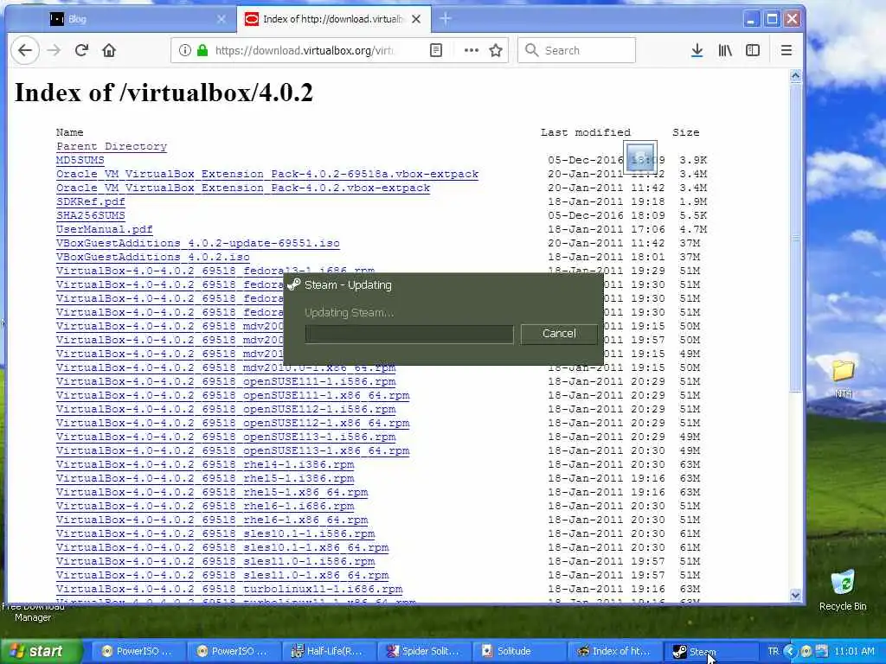Screen dimensions: 886x664
Task: Switch to Spider Solitaire taskbar button
Action: (x=422, y=651)
